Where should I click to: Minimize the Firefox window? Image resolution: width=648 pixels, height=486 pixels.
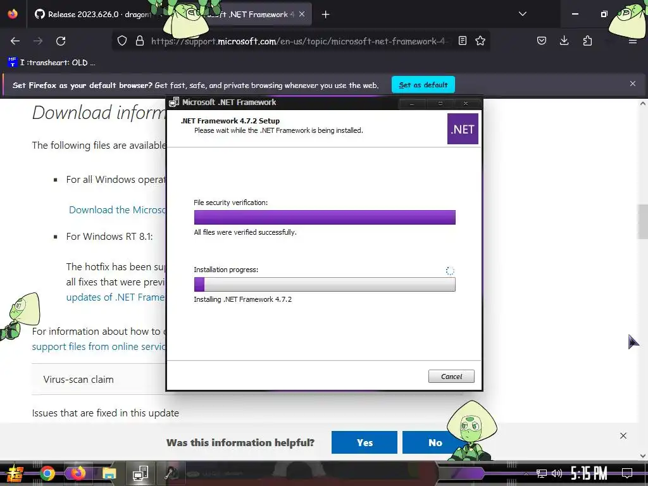click(575, 14)
